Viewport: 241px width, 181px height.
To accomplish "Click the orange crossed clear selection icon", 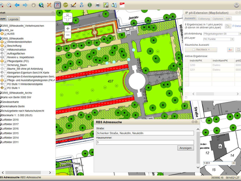I will pos(49,5).
